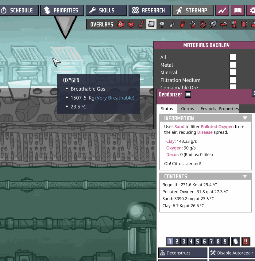Set building priority to 7
This screenshot has width=255, height=261.
[211, 241]
